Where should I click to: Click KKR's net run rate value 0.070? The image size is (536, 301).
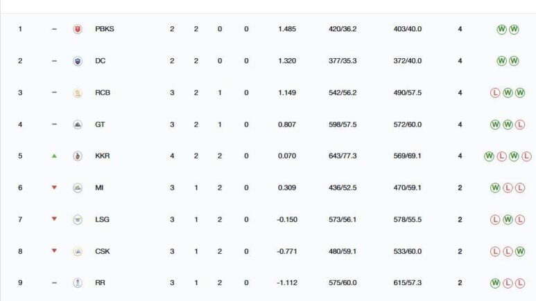coord(287,156)
